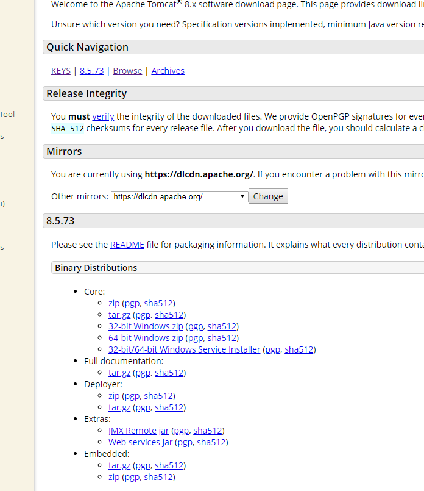Open pgp signature for Web services jar
424x491 pixels.
tap(185, 442)
